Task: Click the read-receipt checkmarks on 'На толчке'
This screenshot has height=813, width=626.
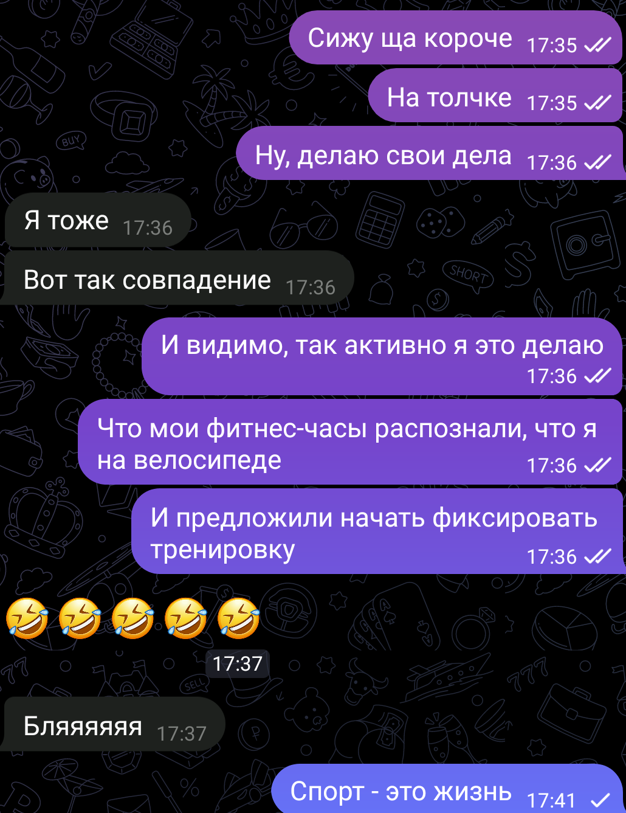Action: (597, 103)
